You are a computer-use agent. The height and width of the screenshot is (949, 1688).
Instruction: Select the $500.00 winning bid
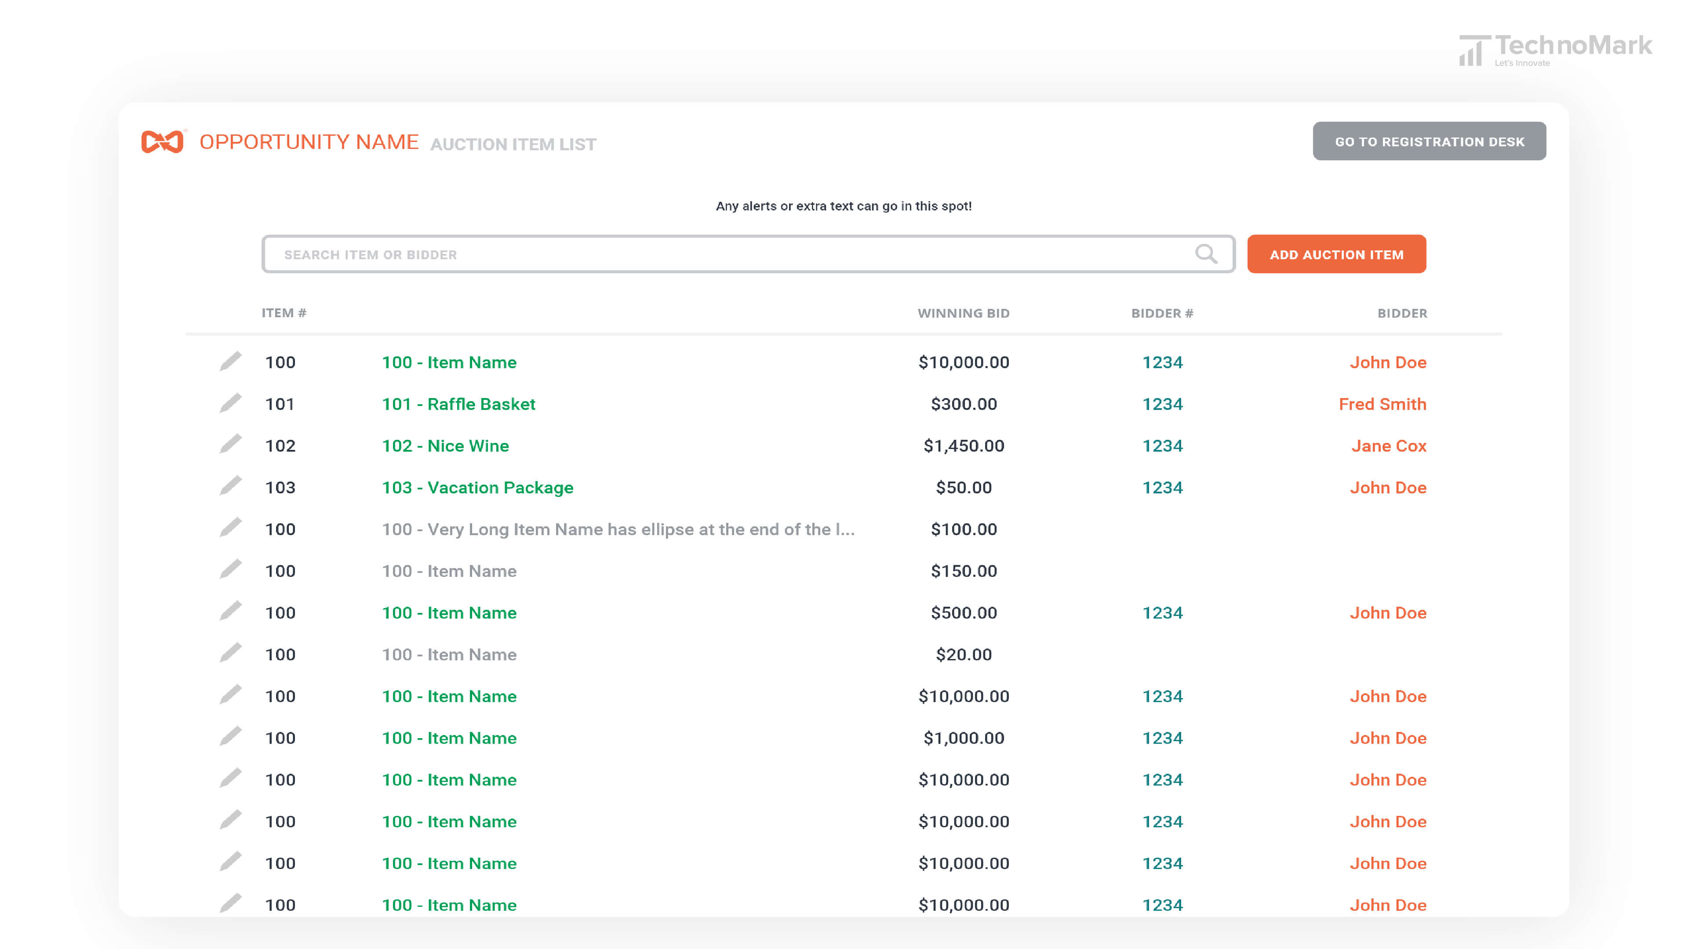tap(964, 613)
